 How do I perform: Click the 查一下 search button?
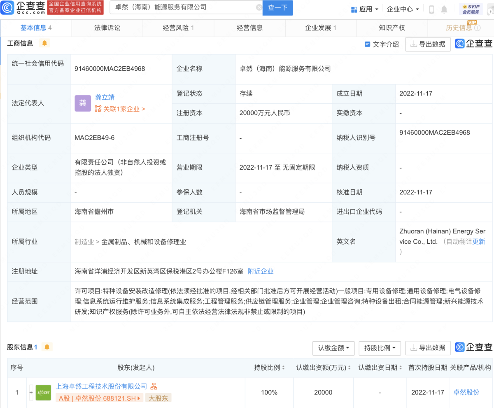click(278, 7)
